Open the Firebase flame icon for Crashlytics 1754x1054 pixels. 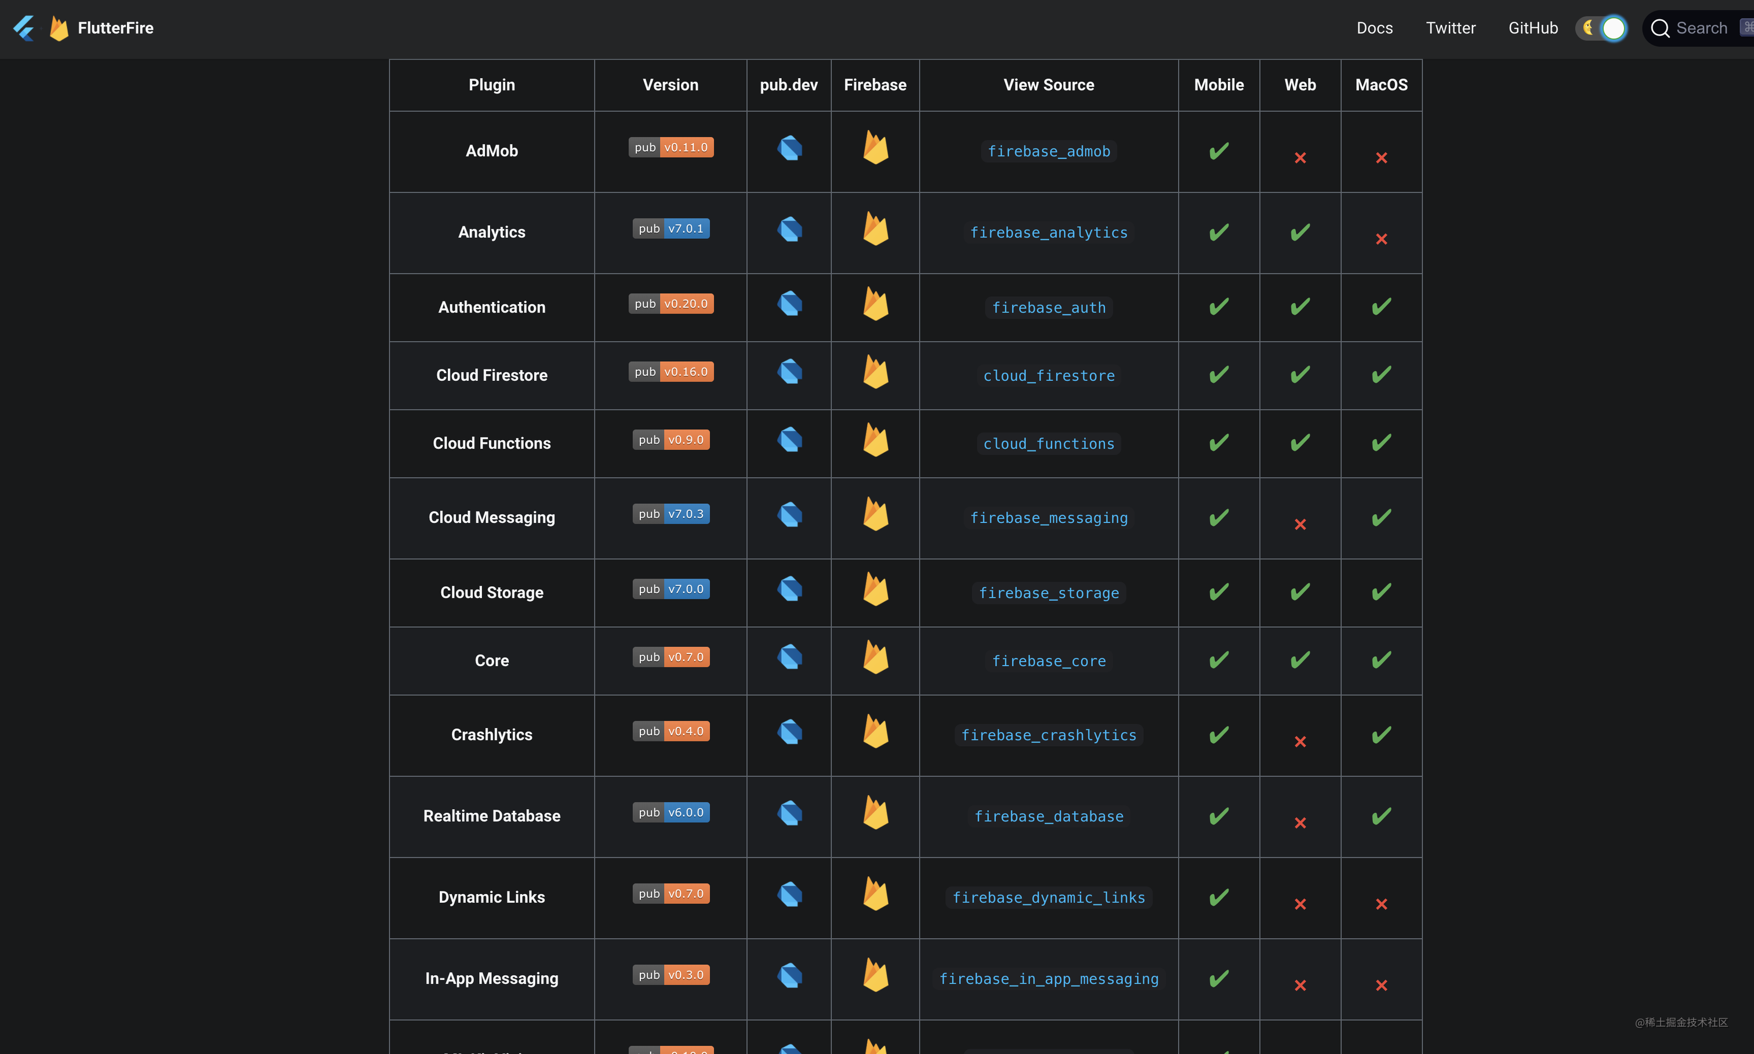[875, 731]
